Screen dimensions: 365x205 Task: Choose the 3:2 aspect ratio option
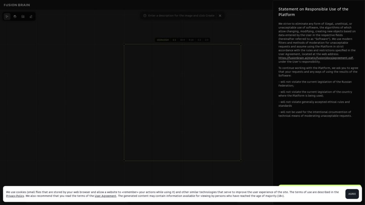pyautogui.click(x=200, y=40)
